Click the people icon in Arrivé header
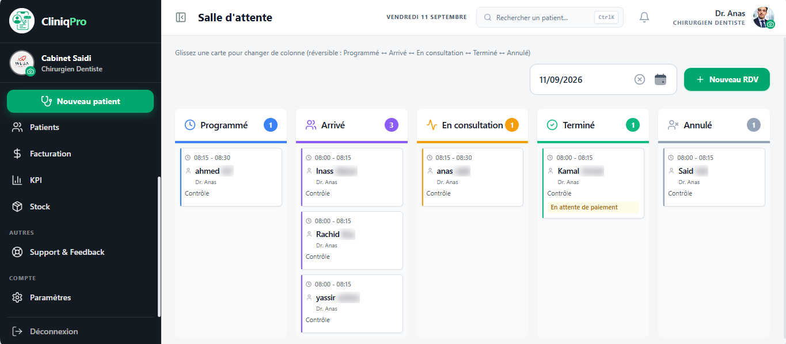The height and width of the screenshot is (344, 786). (x=311, y=125)
